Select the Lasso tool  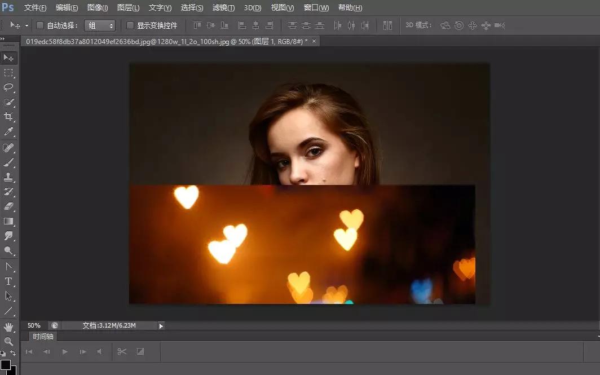[8, 87]
